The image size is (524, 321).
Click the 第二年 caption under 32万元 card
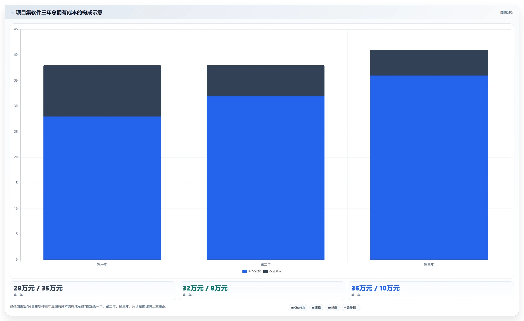tap(187, 295)
